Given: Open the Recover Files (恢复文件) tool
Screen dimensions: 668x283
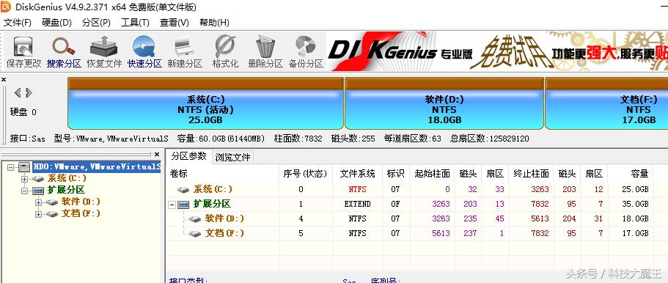Looking at the screenshot, I should pyautogui.click(x=104, y=52).
